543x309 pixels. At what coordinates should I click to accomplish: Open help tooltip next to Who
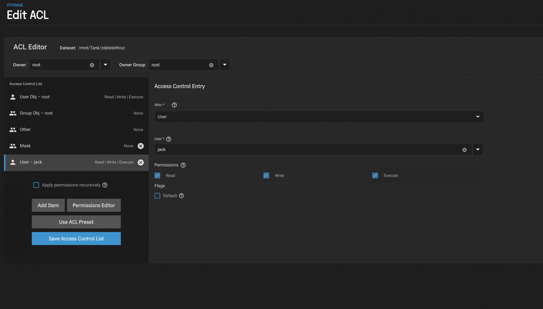[x=174, y=105]
